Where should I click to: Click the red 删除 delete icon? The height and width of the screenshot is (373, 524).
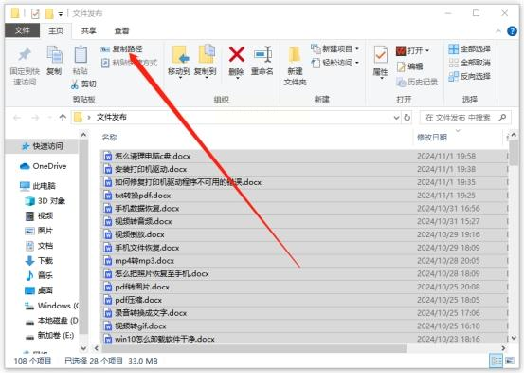[x=237, y=54]
